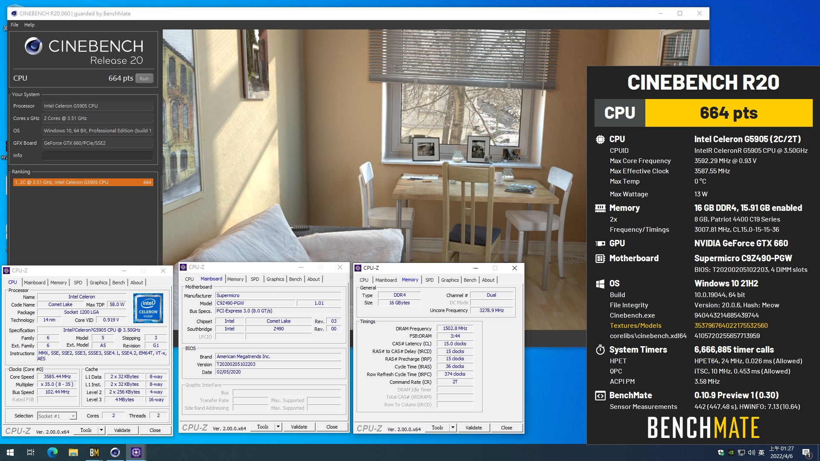Open Graphics tab in left CPU-Z window
This screenshot has width=820, height=461.
[98, 283]
